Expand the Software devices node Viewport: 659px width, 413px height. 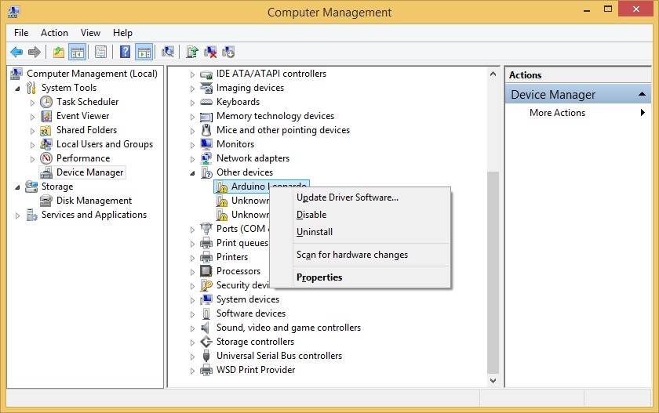coord(192,314)
